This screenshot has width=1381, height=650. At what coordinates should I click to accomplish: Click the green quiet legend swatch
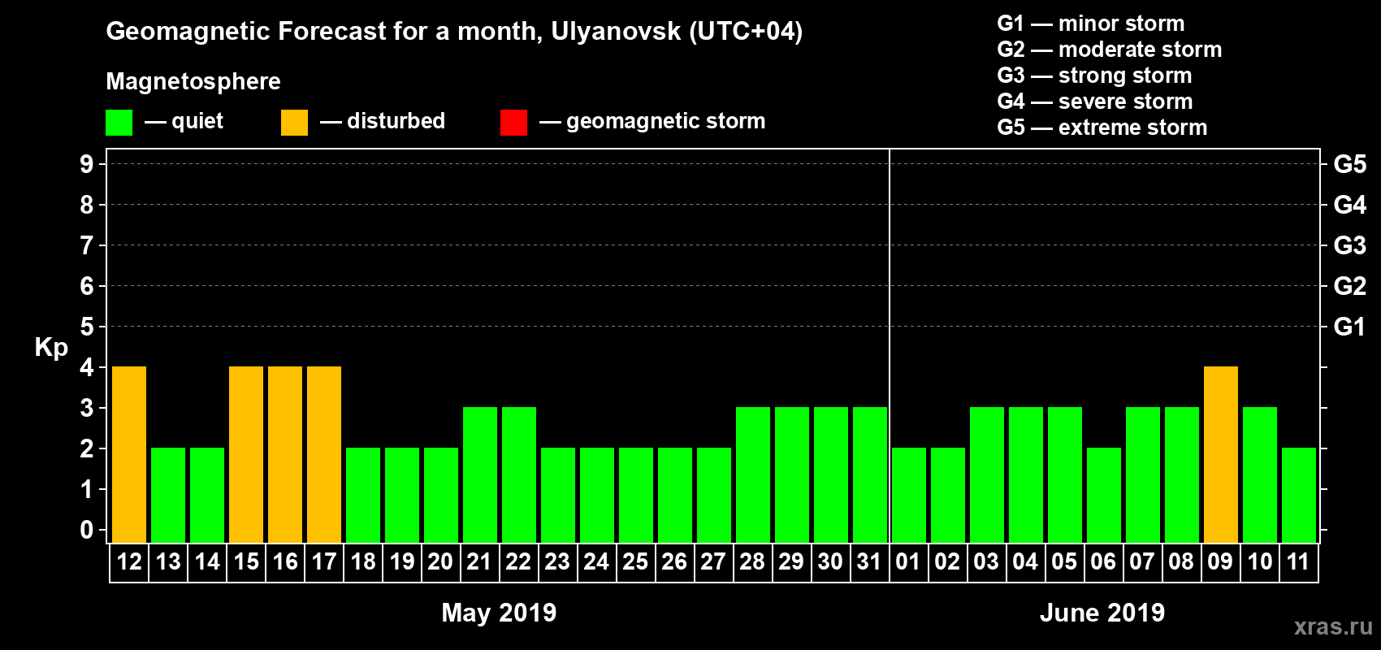pos(119,123)
